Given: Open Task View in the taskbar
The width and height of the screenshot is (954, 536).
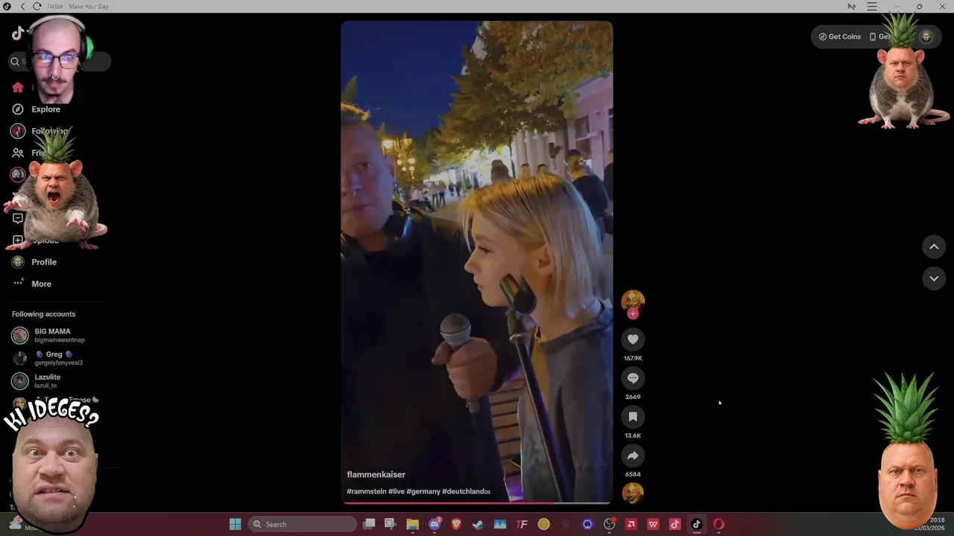Looking at the screenshot, I should tap(369, 524).
